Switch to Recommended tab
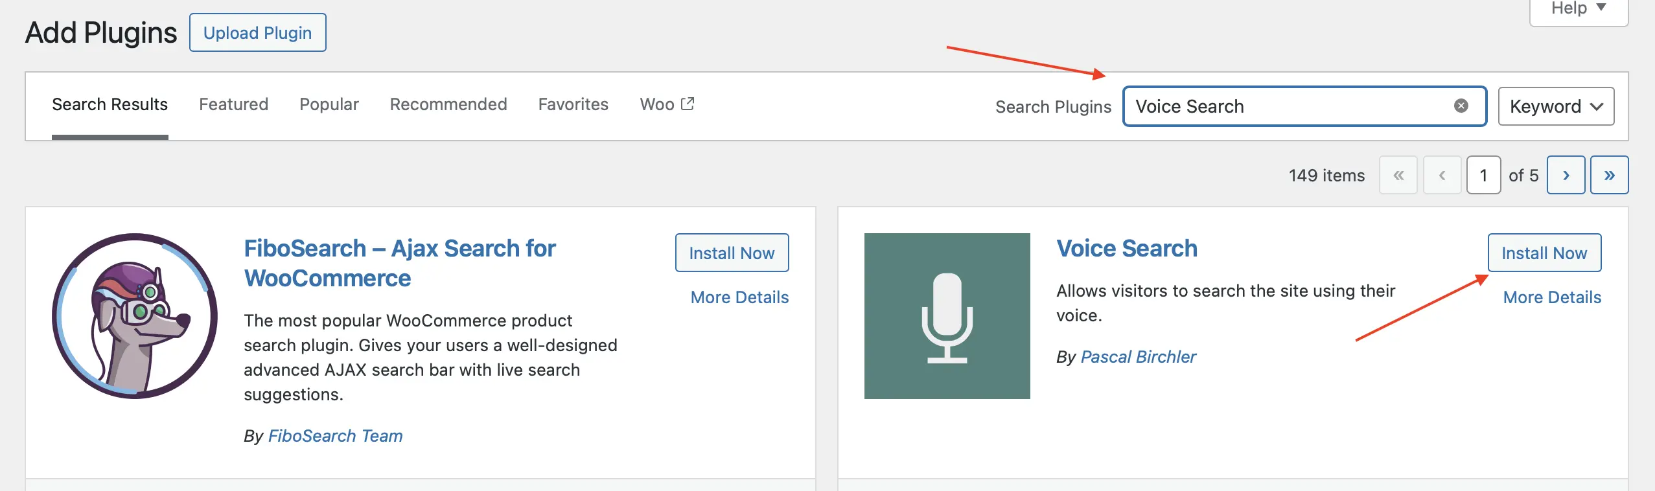This screenshot has width=1655, height=491. pyautogui.click(x=448, y=104)
